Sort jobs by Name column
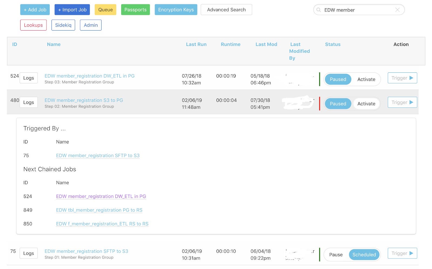The width and height of the screenshot is (432, 269). (x=54, y=44)
